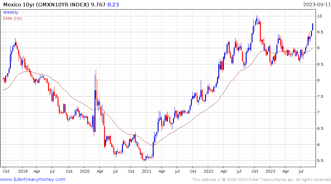Select the x-axis label 2022
This screenshot has height=184, width=331.
(x=208, y=171)
